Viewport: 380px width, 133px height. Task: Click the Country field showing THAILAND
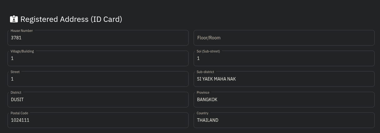[x=284, y=121]
